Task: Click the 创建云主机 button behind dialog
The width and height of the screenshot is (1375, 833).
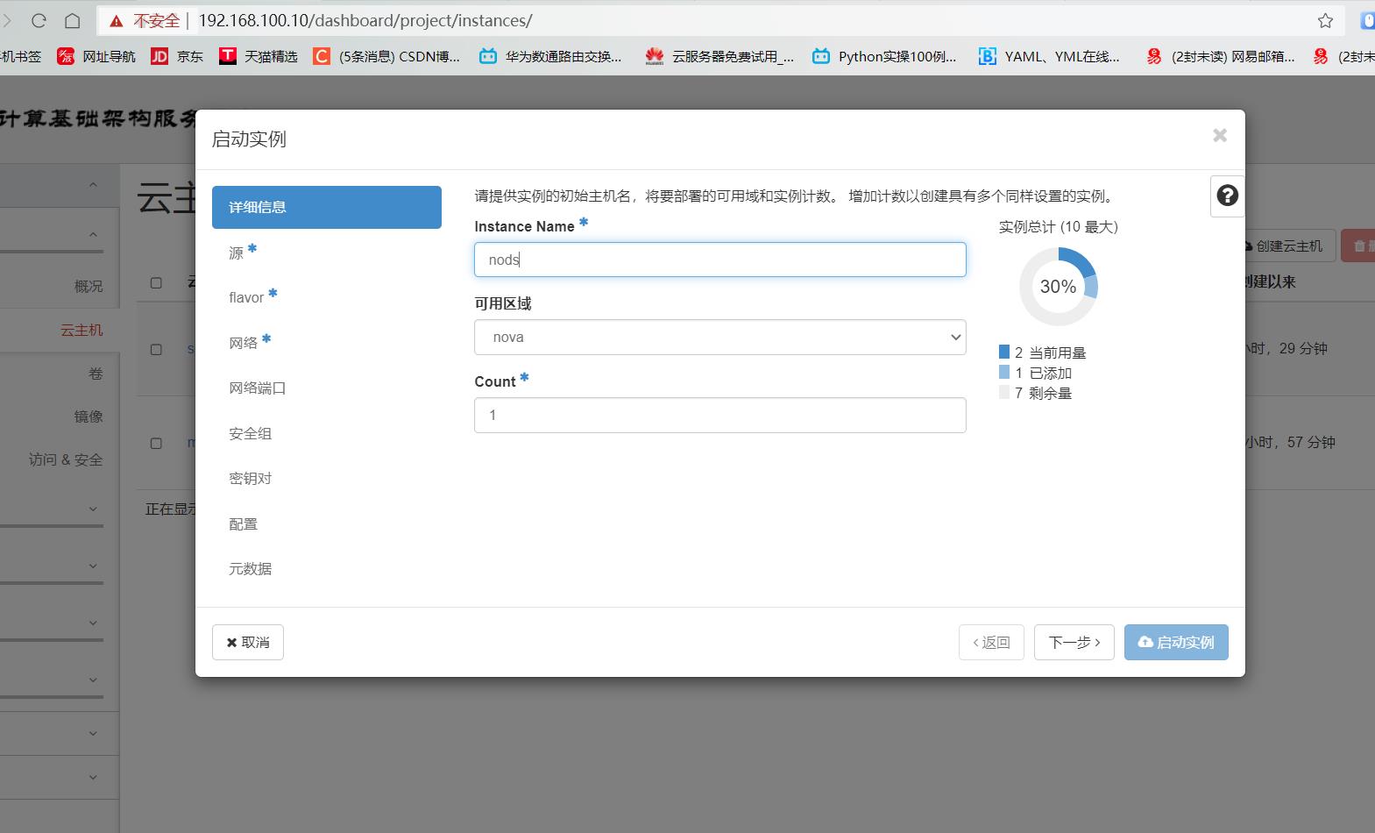Action: (1288, 246)
